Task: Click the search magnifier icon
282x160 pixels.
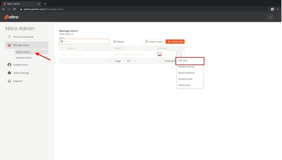Action: click(x=62, y=42)
